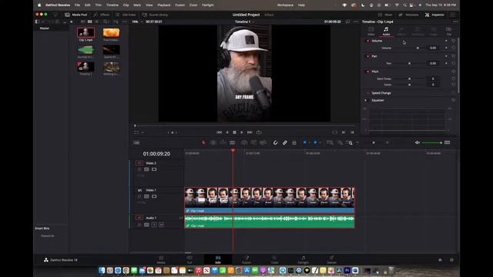Select the Clip 1.mp4 thumbnail in Media Pool

click(86, 32)
